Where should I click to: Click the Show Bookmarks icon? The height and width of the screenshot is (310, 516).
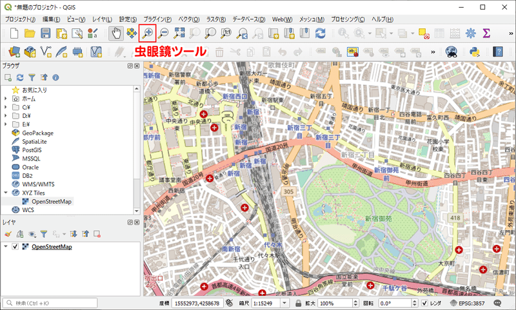[x=304, y=33]
